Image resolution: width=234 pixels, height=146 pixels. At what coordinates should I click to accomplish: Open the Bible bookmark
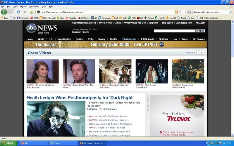(x=4, y=18)
